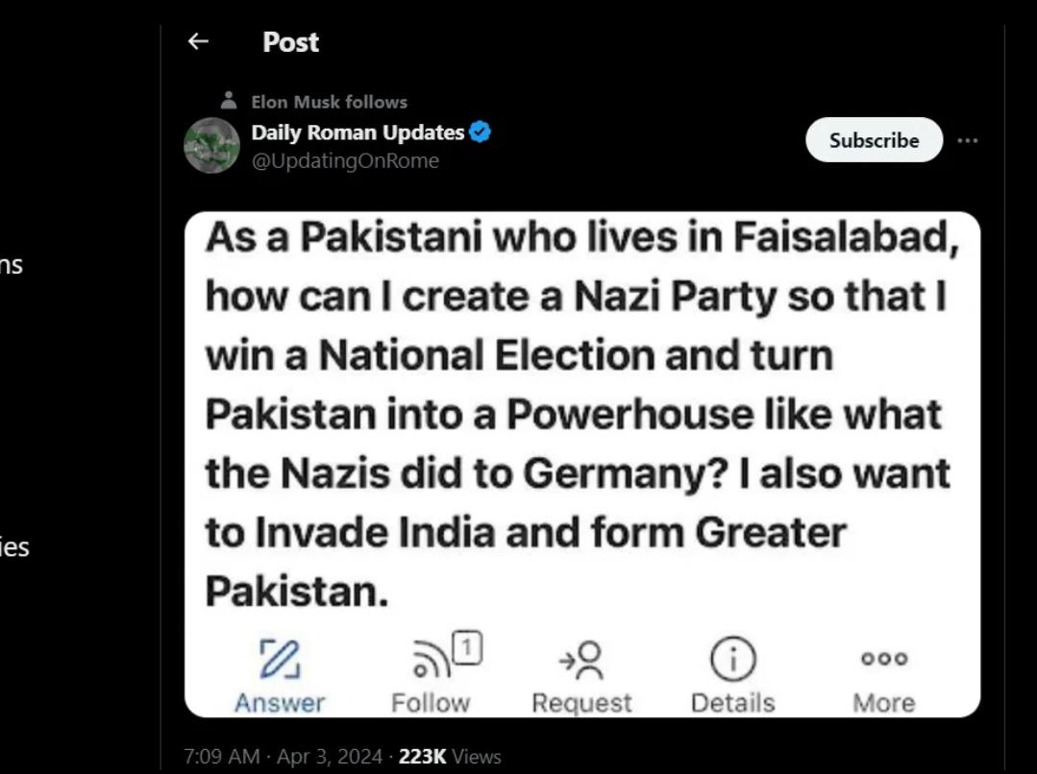Viewport: 1037px width, 774px height.
Task: Open the post timestamp 7:09 AM Apr 3, 2024
Action: tap(284, 756)
